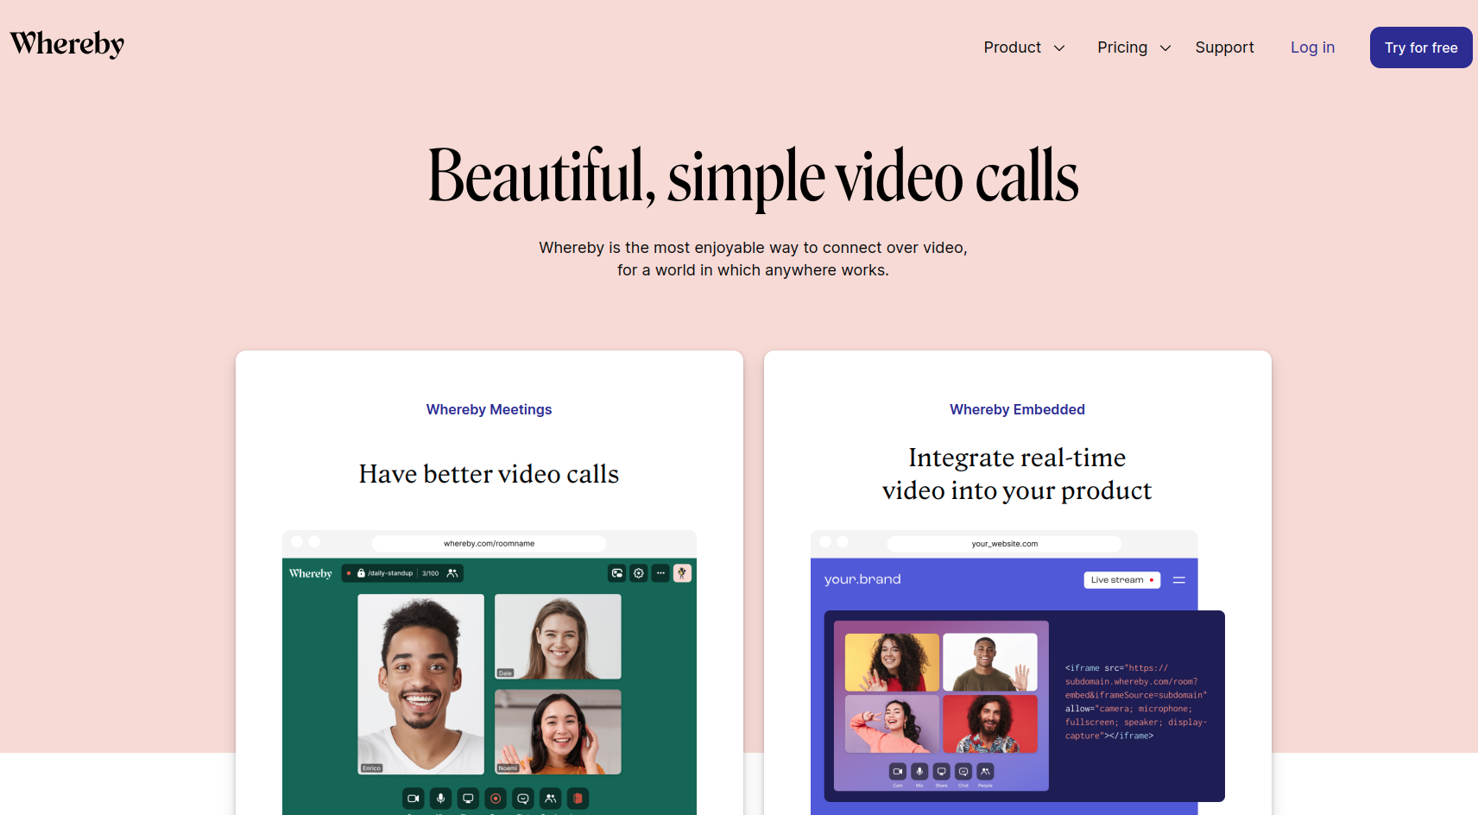The height and width of the screenshot is (815, 1478).
Task: Open the Whereby Embedded link
Action: coord(1017,409)
